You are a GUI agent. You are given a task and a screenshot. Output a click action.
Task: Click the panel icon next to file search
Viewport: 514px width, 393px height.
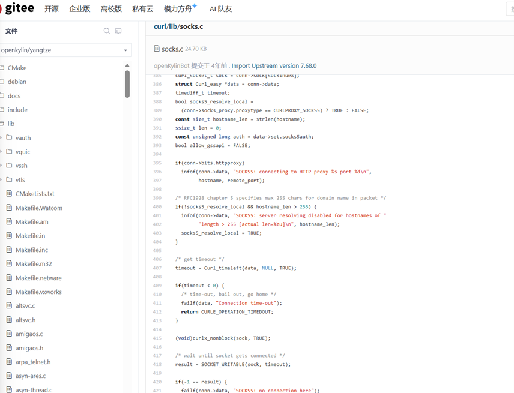(118, 31)
